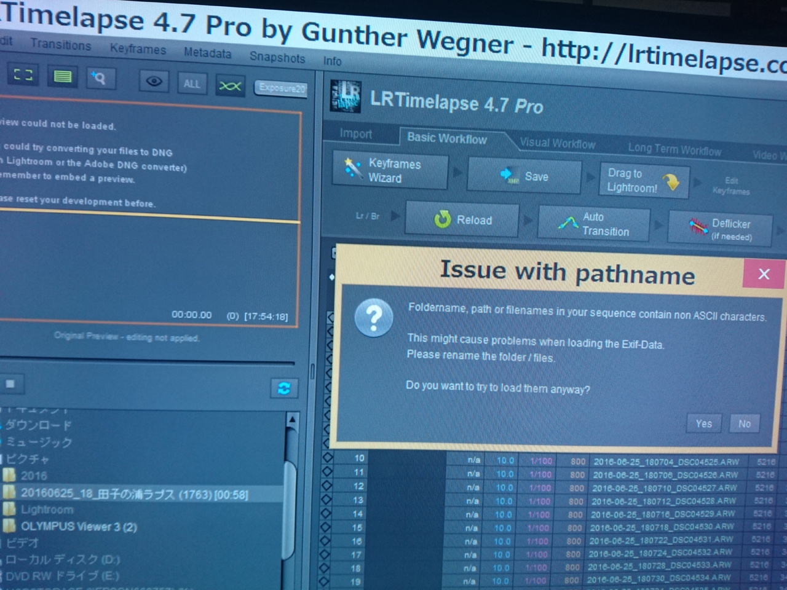Click the Save button
Image resolution: width=787 pixels, height=590 pixels.
click(524, 176)
